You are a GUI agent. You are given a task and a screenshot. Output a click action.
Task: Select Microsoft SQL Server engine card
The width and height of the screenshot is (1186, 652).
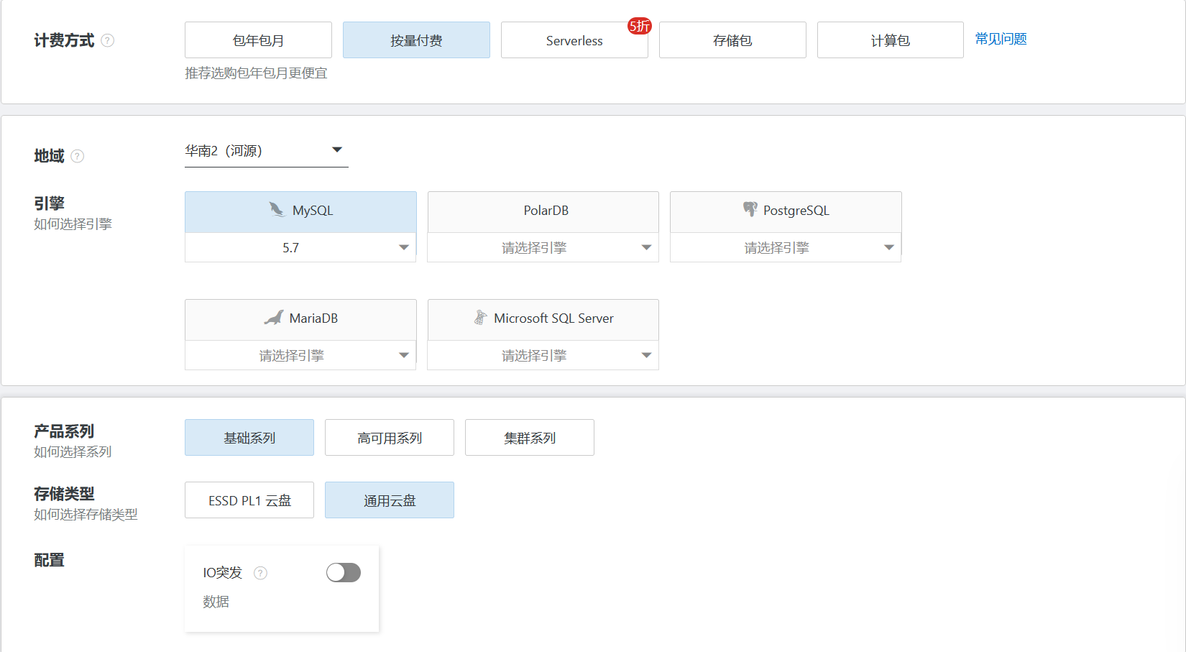(x=543, y=319)
